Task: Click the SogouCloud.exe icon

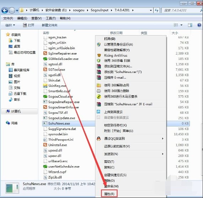Action: click(45, 96)
